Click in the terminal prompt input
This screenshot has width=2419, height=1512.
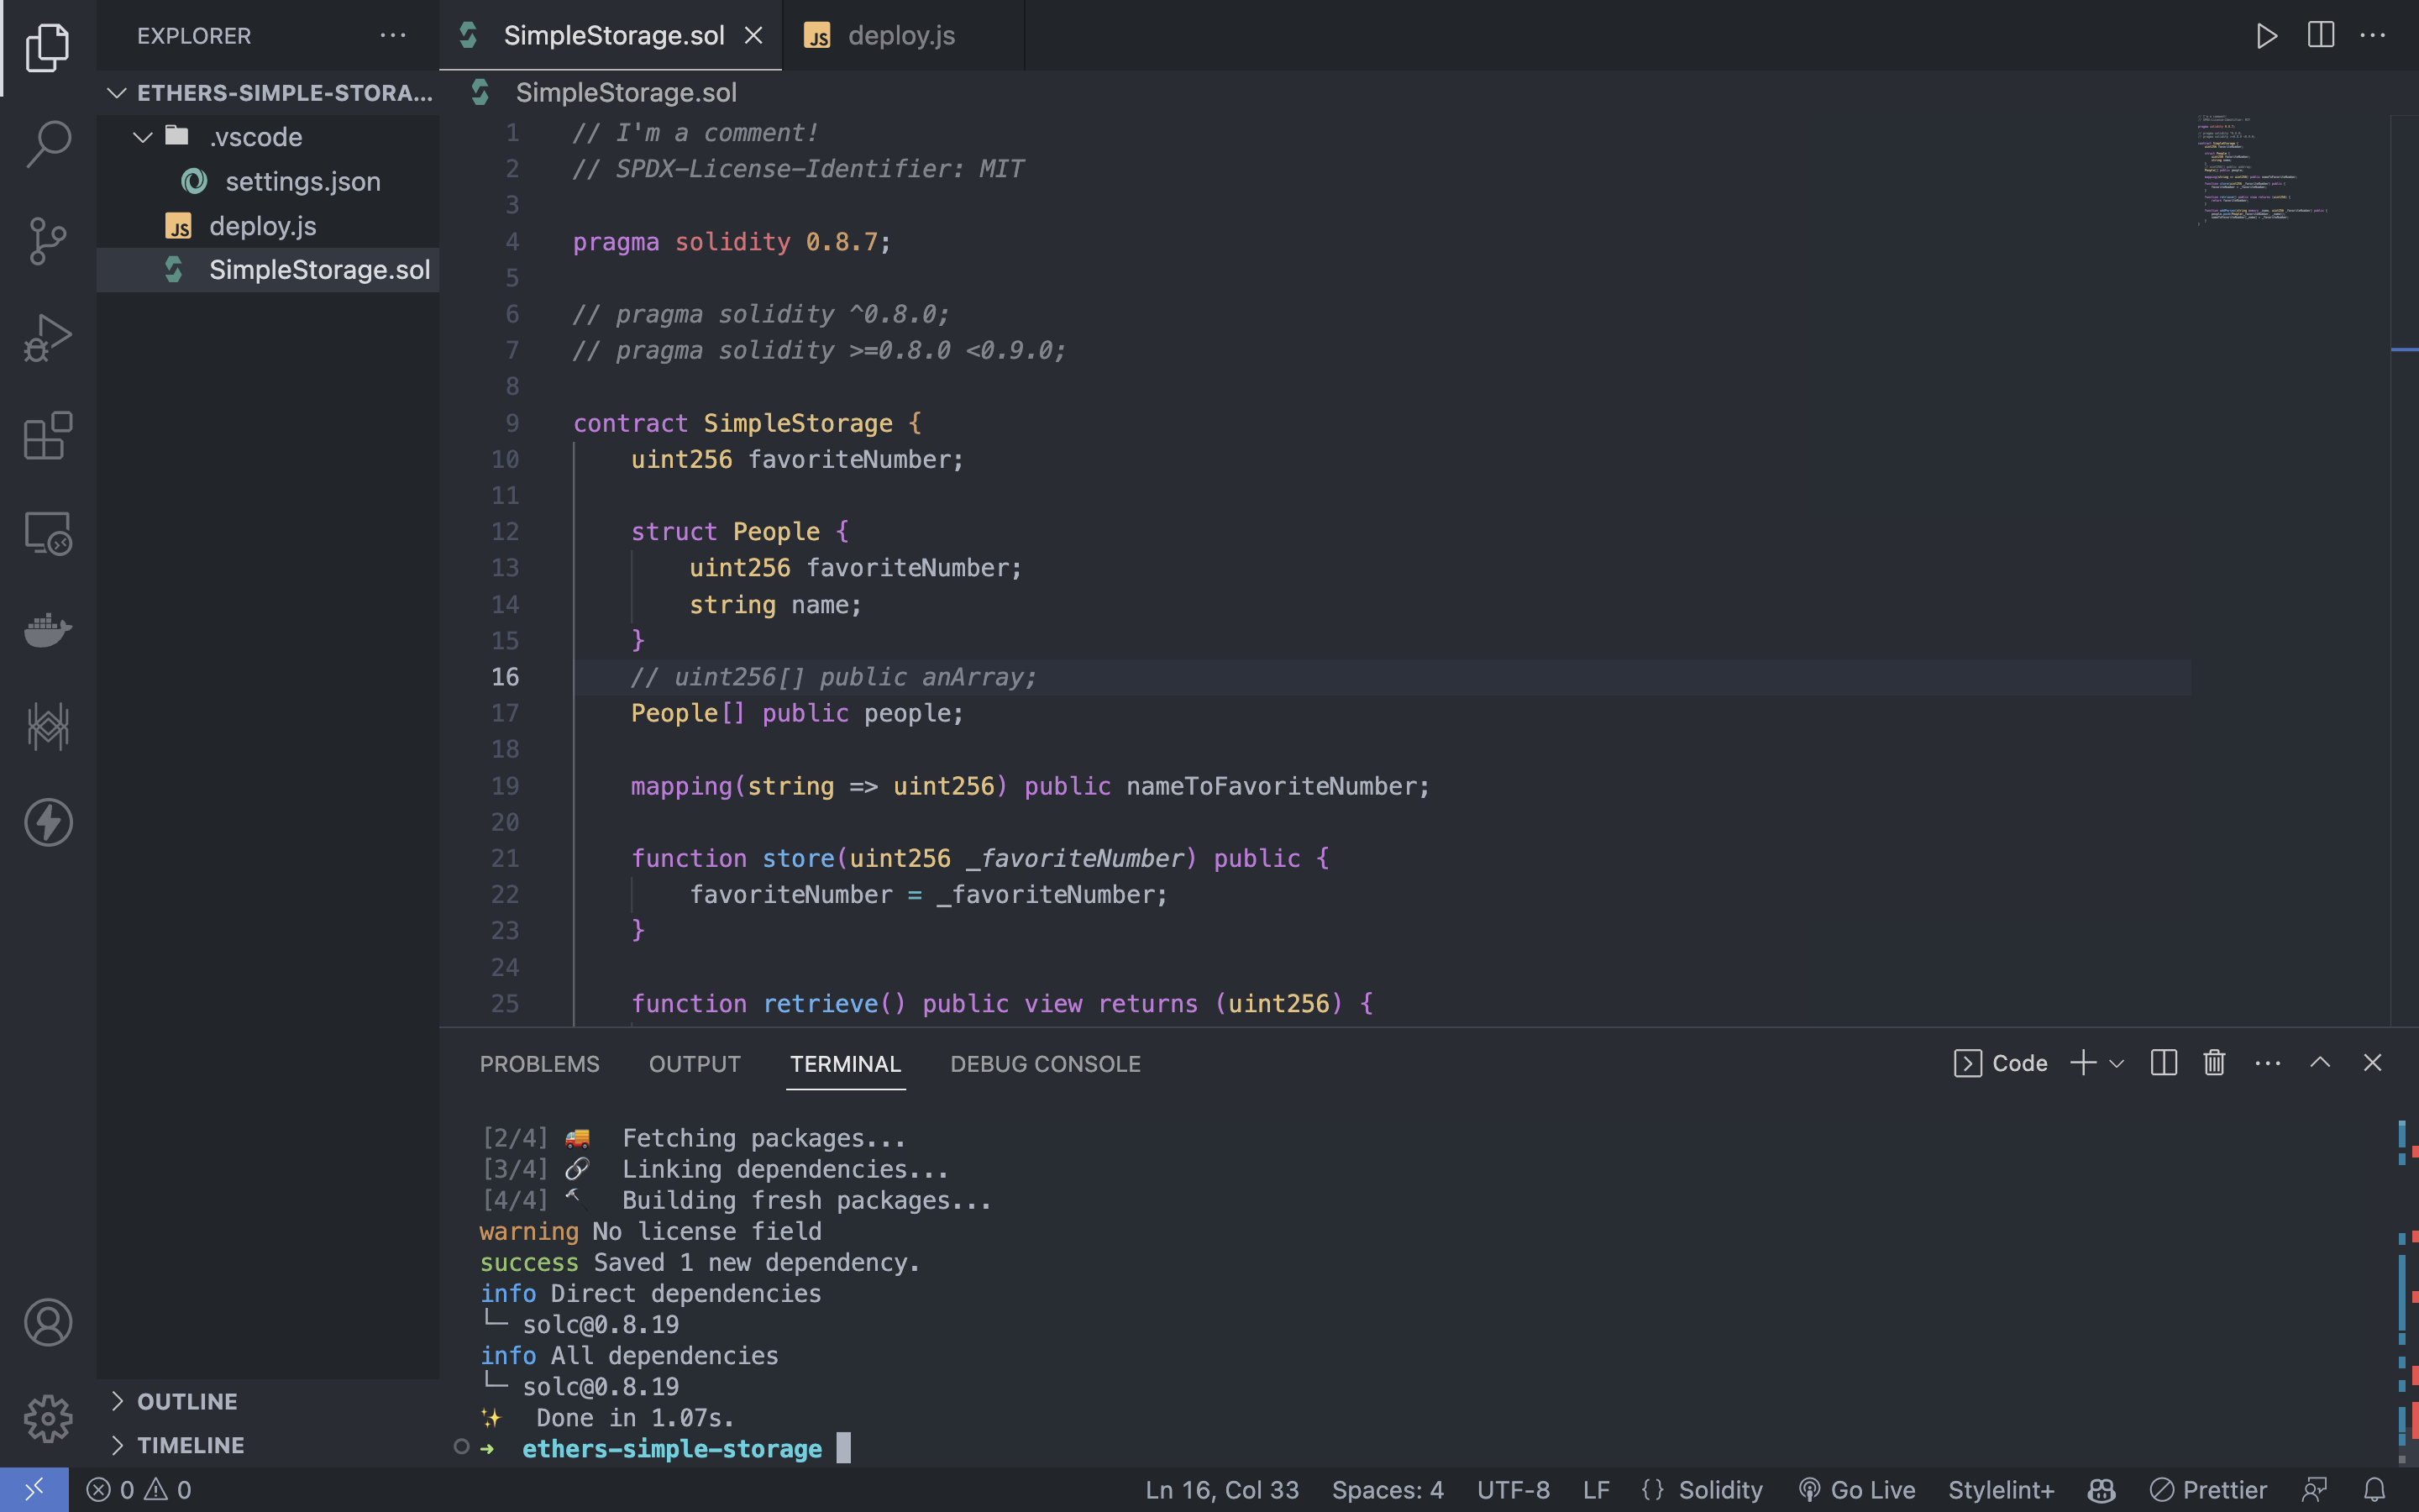click(843, 1448)
